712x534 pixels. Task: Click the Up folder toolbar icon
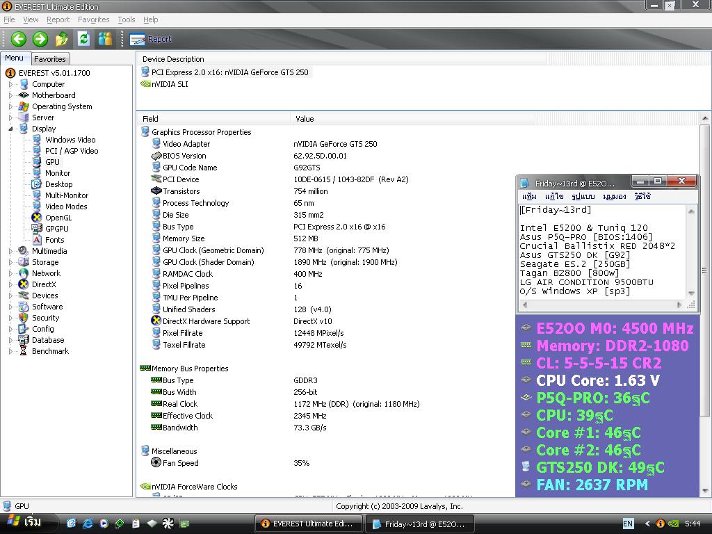tap(62, 39)
